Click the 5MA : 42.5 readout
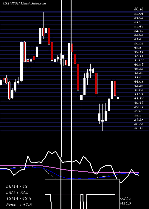149x209 pixels. pyautogui.click(x=17, y=193)
